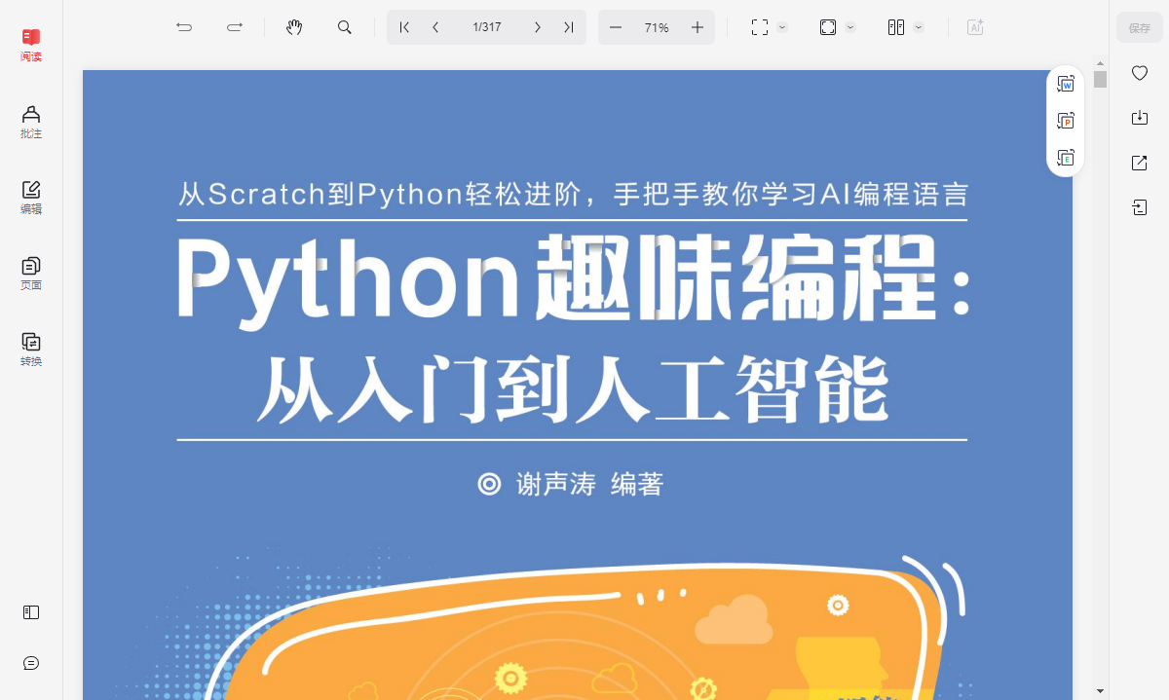1169x700 pixels.
Task: Click the share/export arrow icon
Action: point(1139,163)
